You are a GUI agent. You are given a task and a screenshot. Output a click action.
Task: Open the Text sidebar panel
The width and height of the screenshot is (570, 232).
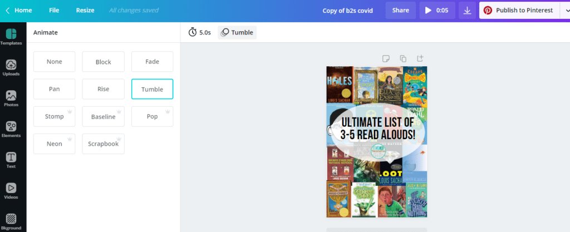point(11,160)
